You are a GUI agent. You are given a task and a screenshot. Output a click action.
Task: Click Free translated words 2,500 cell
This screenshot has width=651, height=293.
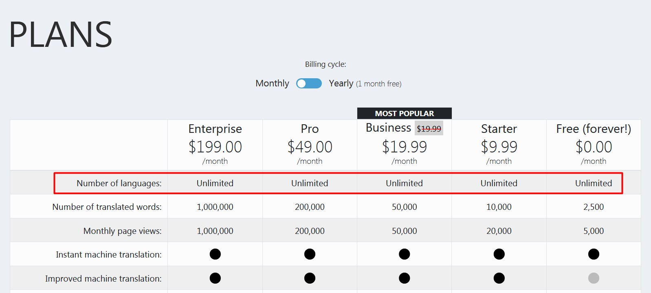pos(594,207)
